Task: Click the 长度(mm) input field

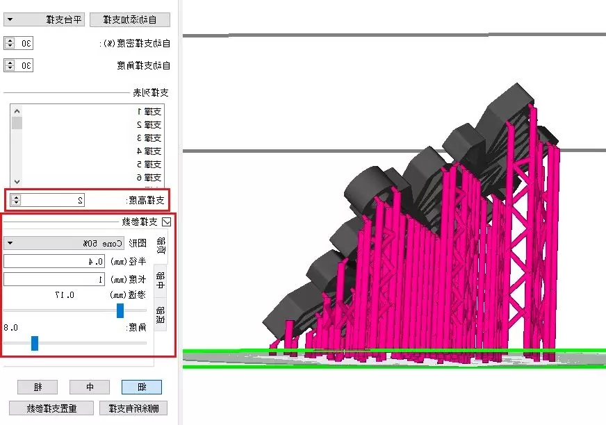Action: coord(54,279)
